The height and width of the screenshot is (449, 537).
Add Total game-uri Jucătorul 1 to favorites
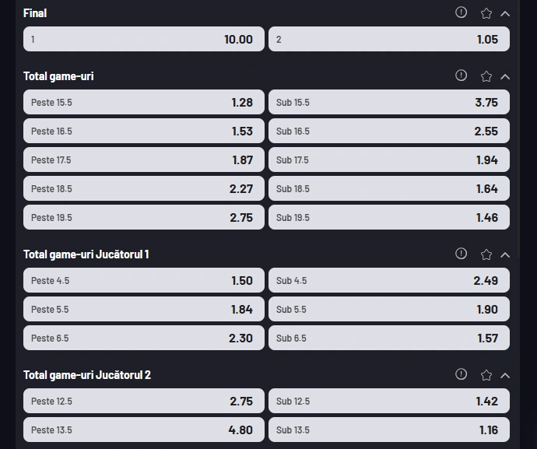[486, 254]
